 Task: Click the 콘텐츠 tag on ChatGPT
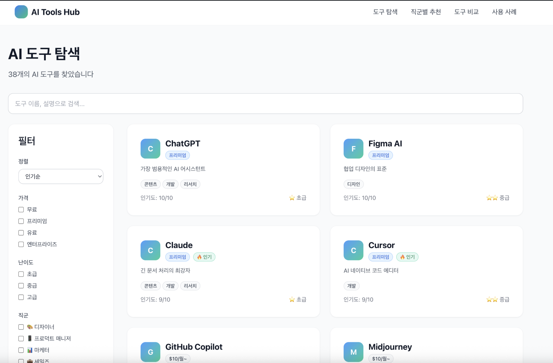click(x=151, y=184)
